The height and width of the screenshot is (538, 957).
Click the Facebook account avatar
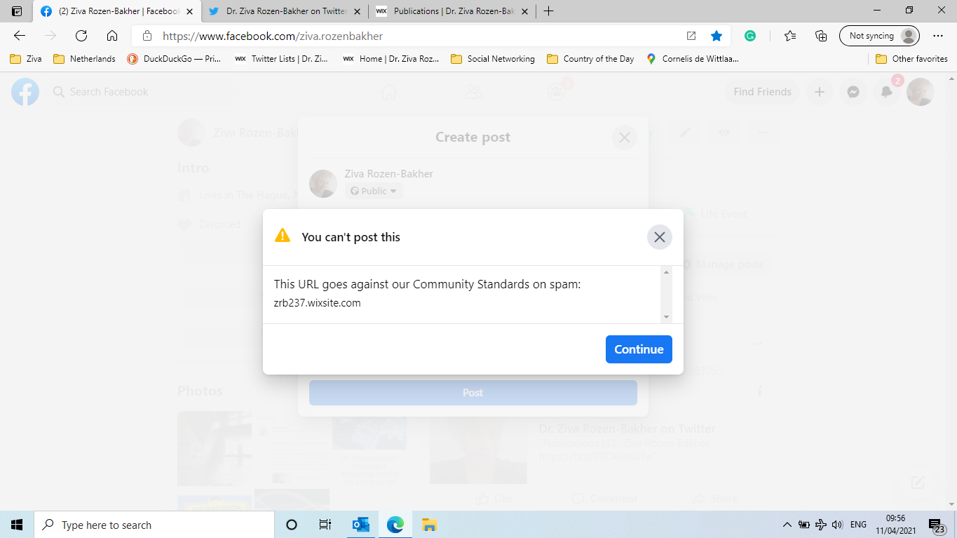click(x=920, y=92)
